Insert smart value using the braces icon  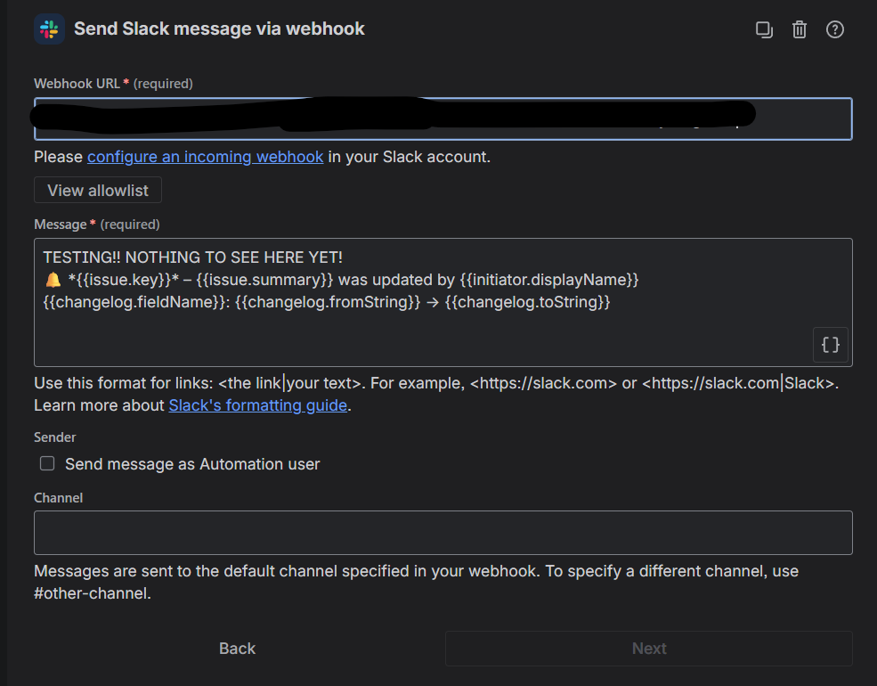coord(830,345)
